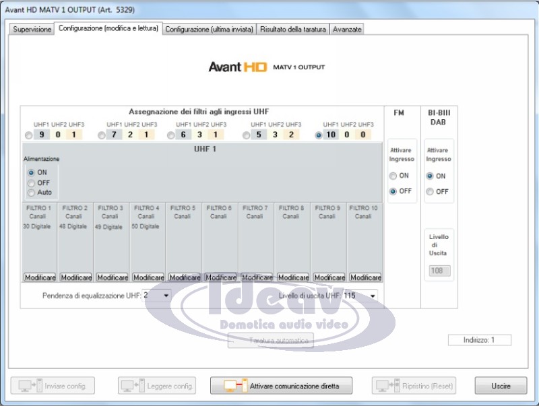Open the Supervisione tab
Image resolution: width=539 pixels, height=406 pixels.
click(32, 29)
